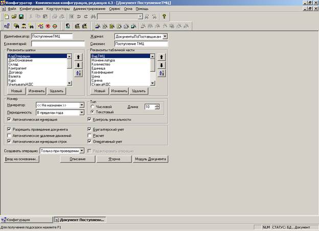Image resolution: width=319 pixels, height=231 pixels.
Task: Move header attribute down with arrow button
Action: (78, 65)
